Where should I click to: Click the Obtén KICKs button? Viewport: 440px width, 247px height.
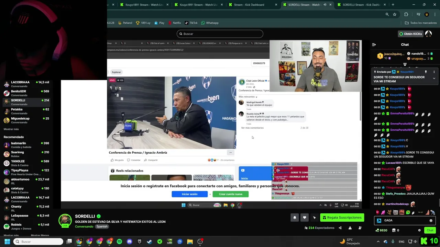(x=410, y=34)
